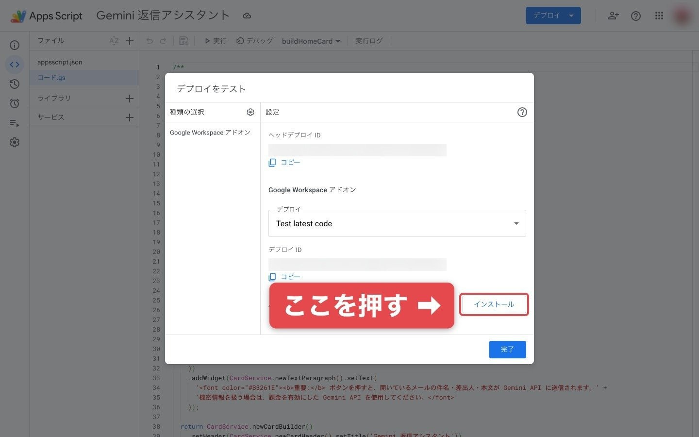Run the script with 実行 button
This screenshot has width=699, height=437.
click(216, 41)
